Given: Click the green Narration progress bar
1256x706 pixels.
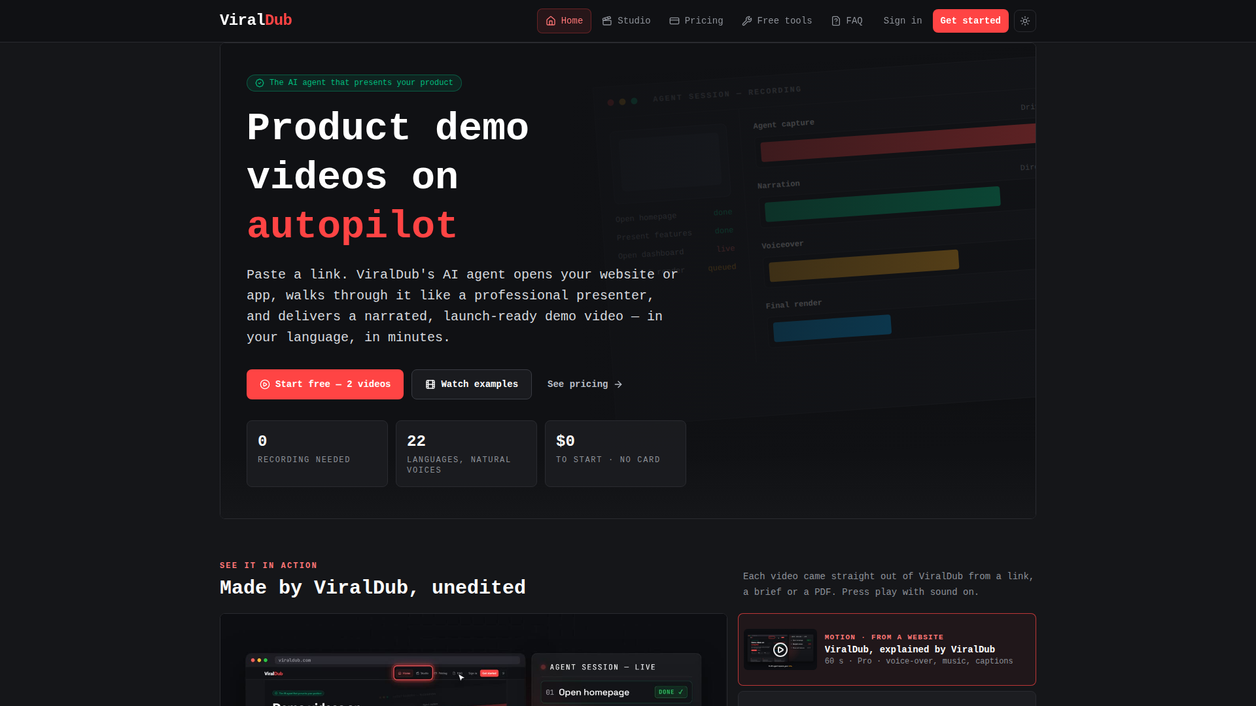Looking at the screenshot, I should tap(882, 204).
